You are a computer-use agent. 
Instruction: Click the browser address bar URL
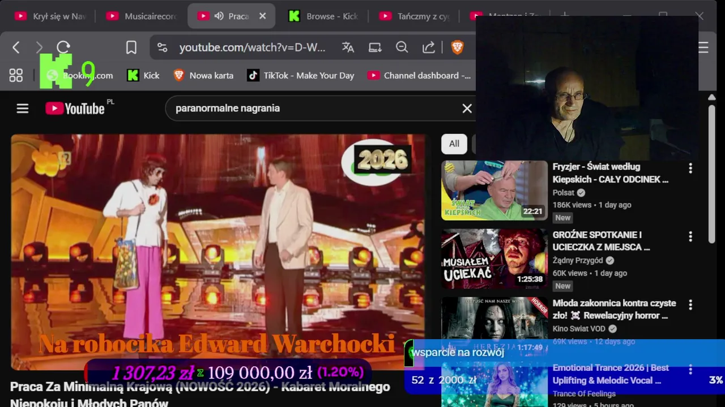pos(252,47)
